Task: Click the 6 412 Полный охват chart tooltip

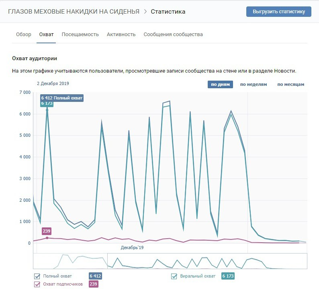Action: pyautogui.click(x=62, y=98)
